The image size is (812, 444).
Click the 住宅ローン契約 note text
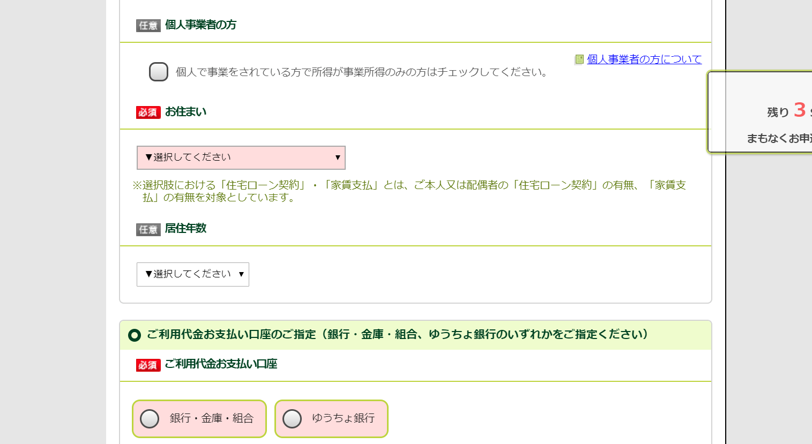[x=409, y=191]
